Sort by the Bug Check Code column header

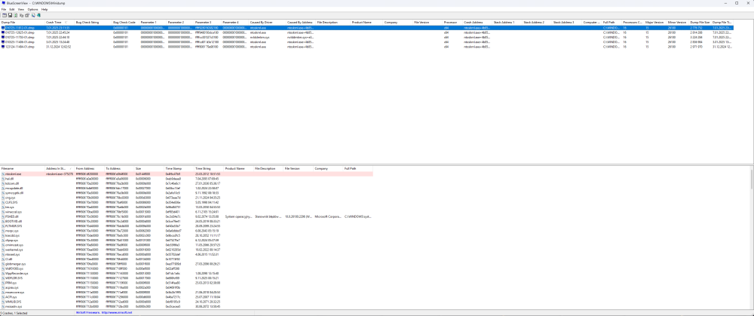tap(124, 22)
